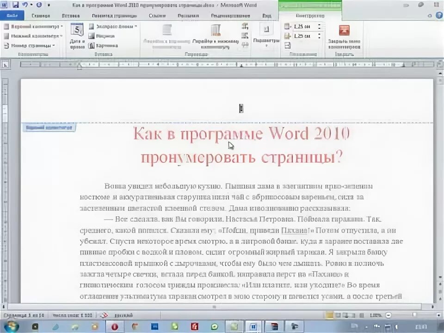
Task: Go to the header button
Action: [x=166, y=36]
